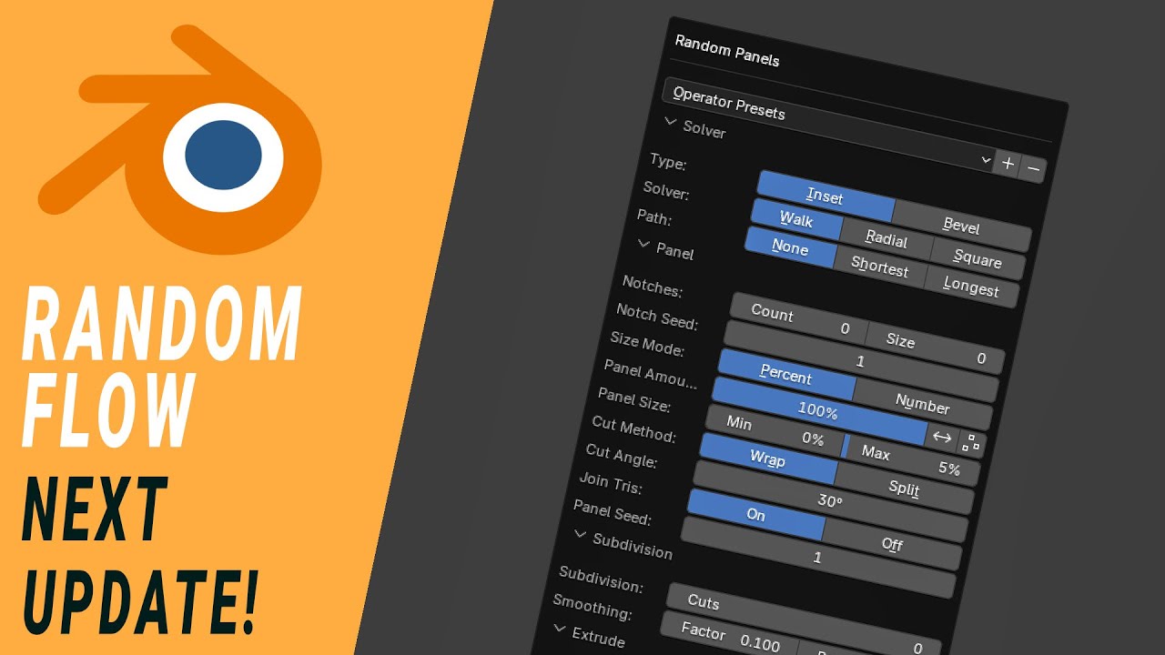Set Path to Shortest

880,267
